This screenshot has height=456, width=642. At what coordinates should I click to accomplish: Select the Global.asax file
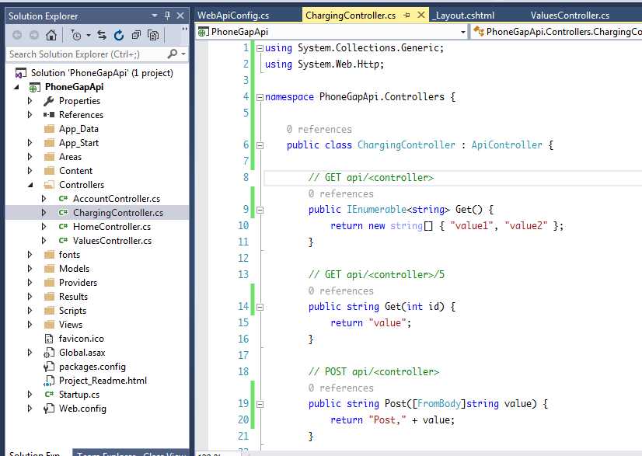82,353
